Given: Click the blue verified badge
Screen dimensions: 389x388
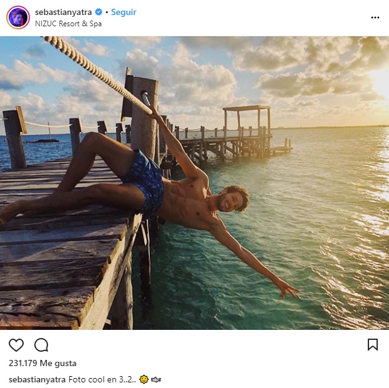Looking at the screenshot, I should (x=99, y=12).
